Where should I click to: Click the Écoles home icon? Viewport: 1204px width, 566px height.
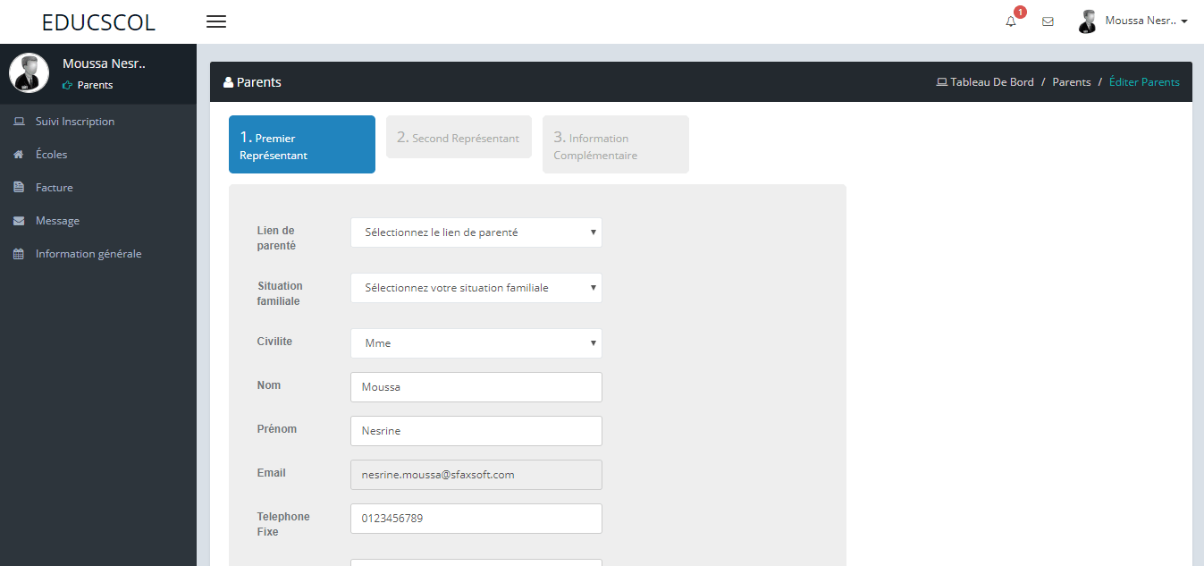point(19,155)
